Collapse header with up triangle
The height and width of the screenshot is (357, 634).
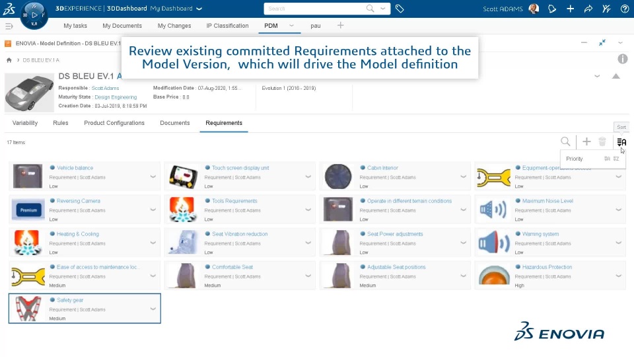point(616,76)
